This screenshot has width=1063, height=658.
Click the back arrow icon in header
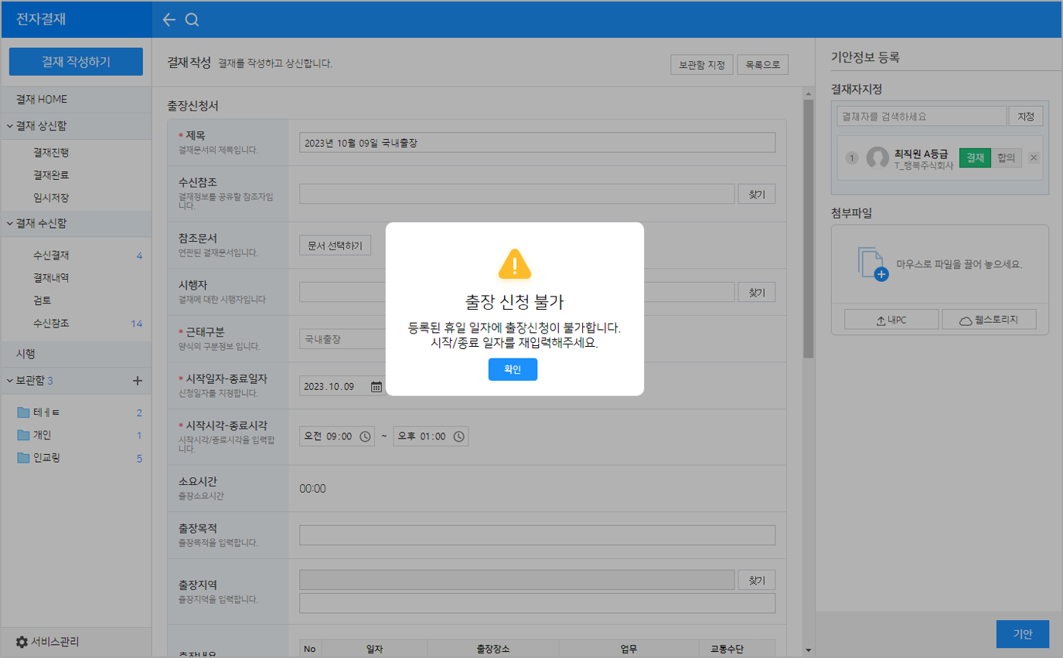point(169,20)
